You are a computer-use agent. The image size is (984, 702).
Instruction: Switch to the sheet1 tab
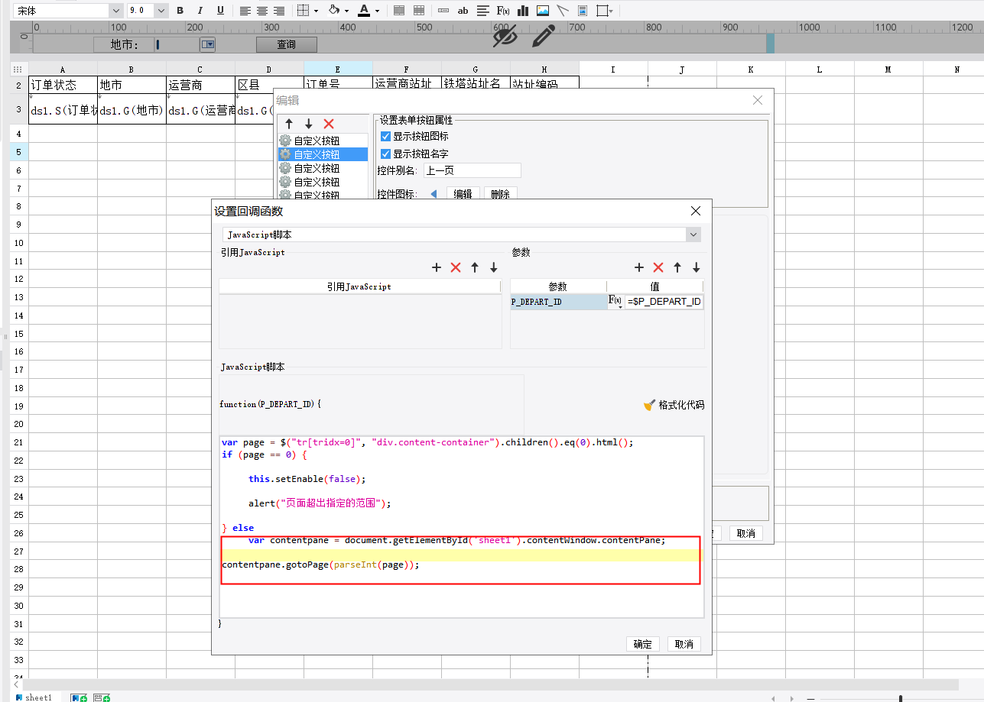point(37,697)
